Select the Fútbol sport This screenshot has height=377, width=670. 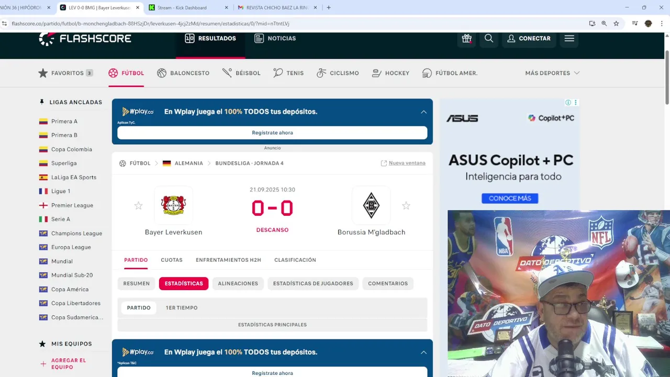tap(126, 73)
